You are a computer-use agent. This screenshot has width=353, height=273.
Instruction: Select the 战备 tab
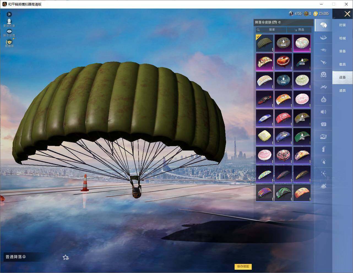click(342, 77)
